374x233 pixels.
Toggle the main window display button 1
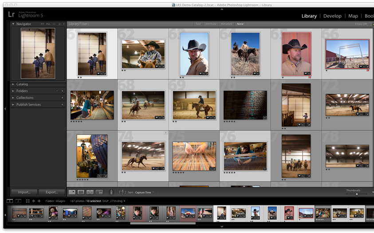click(10, 201)
